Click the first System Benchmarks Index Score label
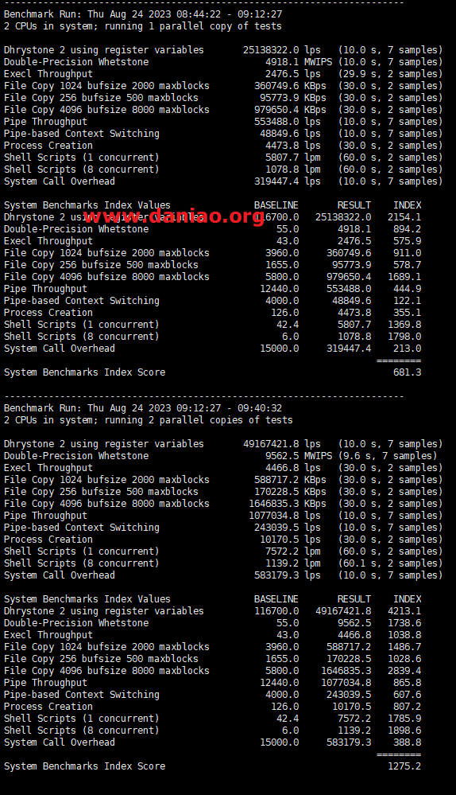The height and width of the screenshot is (795, 456). [84, 372]
